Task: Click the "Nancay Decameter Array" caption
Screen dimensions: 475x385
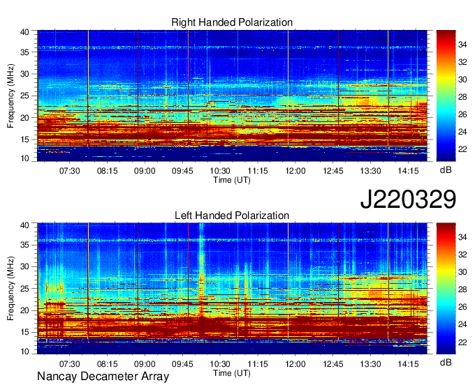Action: pyautogui.click(x=103, y=377)
